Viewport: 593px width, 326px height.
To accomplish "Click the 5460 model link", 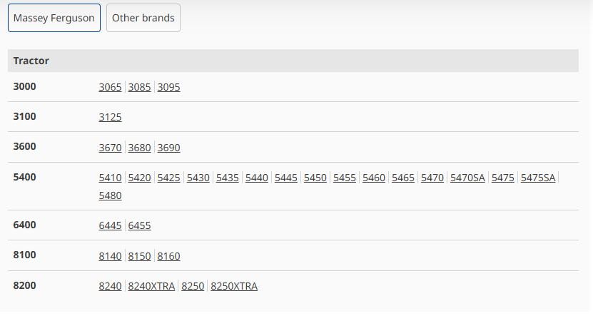I will [x=374, y=178].
